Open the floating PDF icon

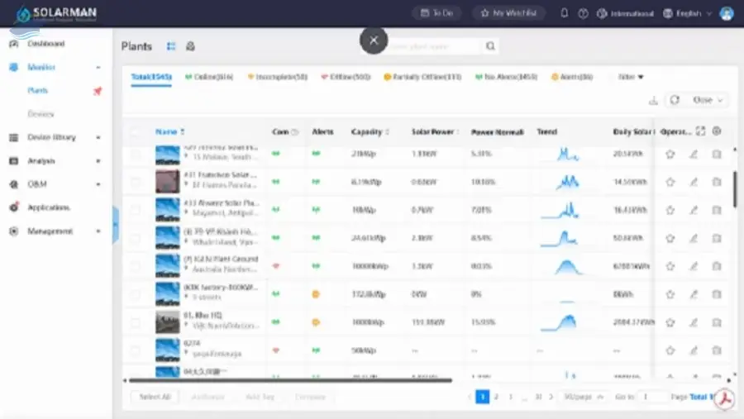click(724, 399)
